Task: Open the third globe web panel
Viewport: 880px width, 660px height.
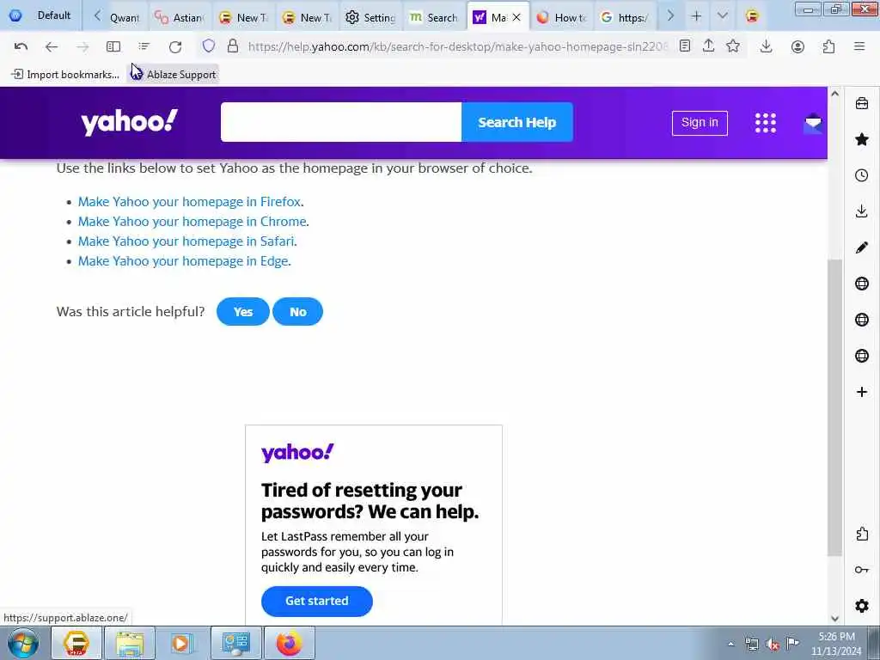Action: point(862,356)
